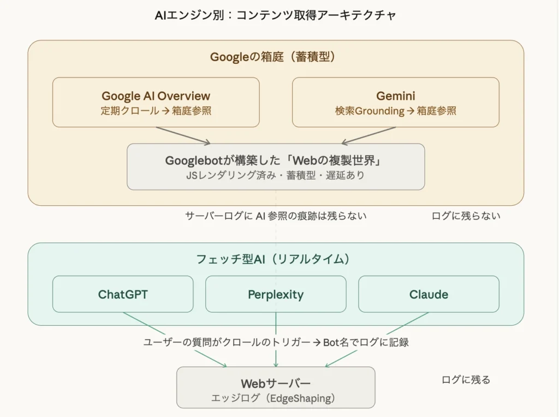
Task: Click the ChatGPT box
Action: [x=123, y=294]
